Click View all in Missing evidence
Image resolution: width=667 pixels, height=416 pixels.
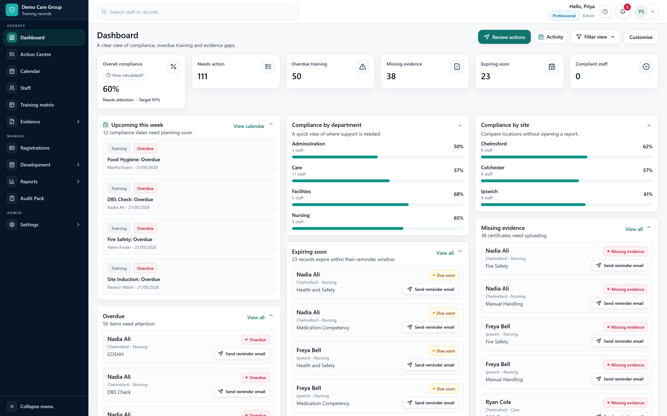(634, 229)
